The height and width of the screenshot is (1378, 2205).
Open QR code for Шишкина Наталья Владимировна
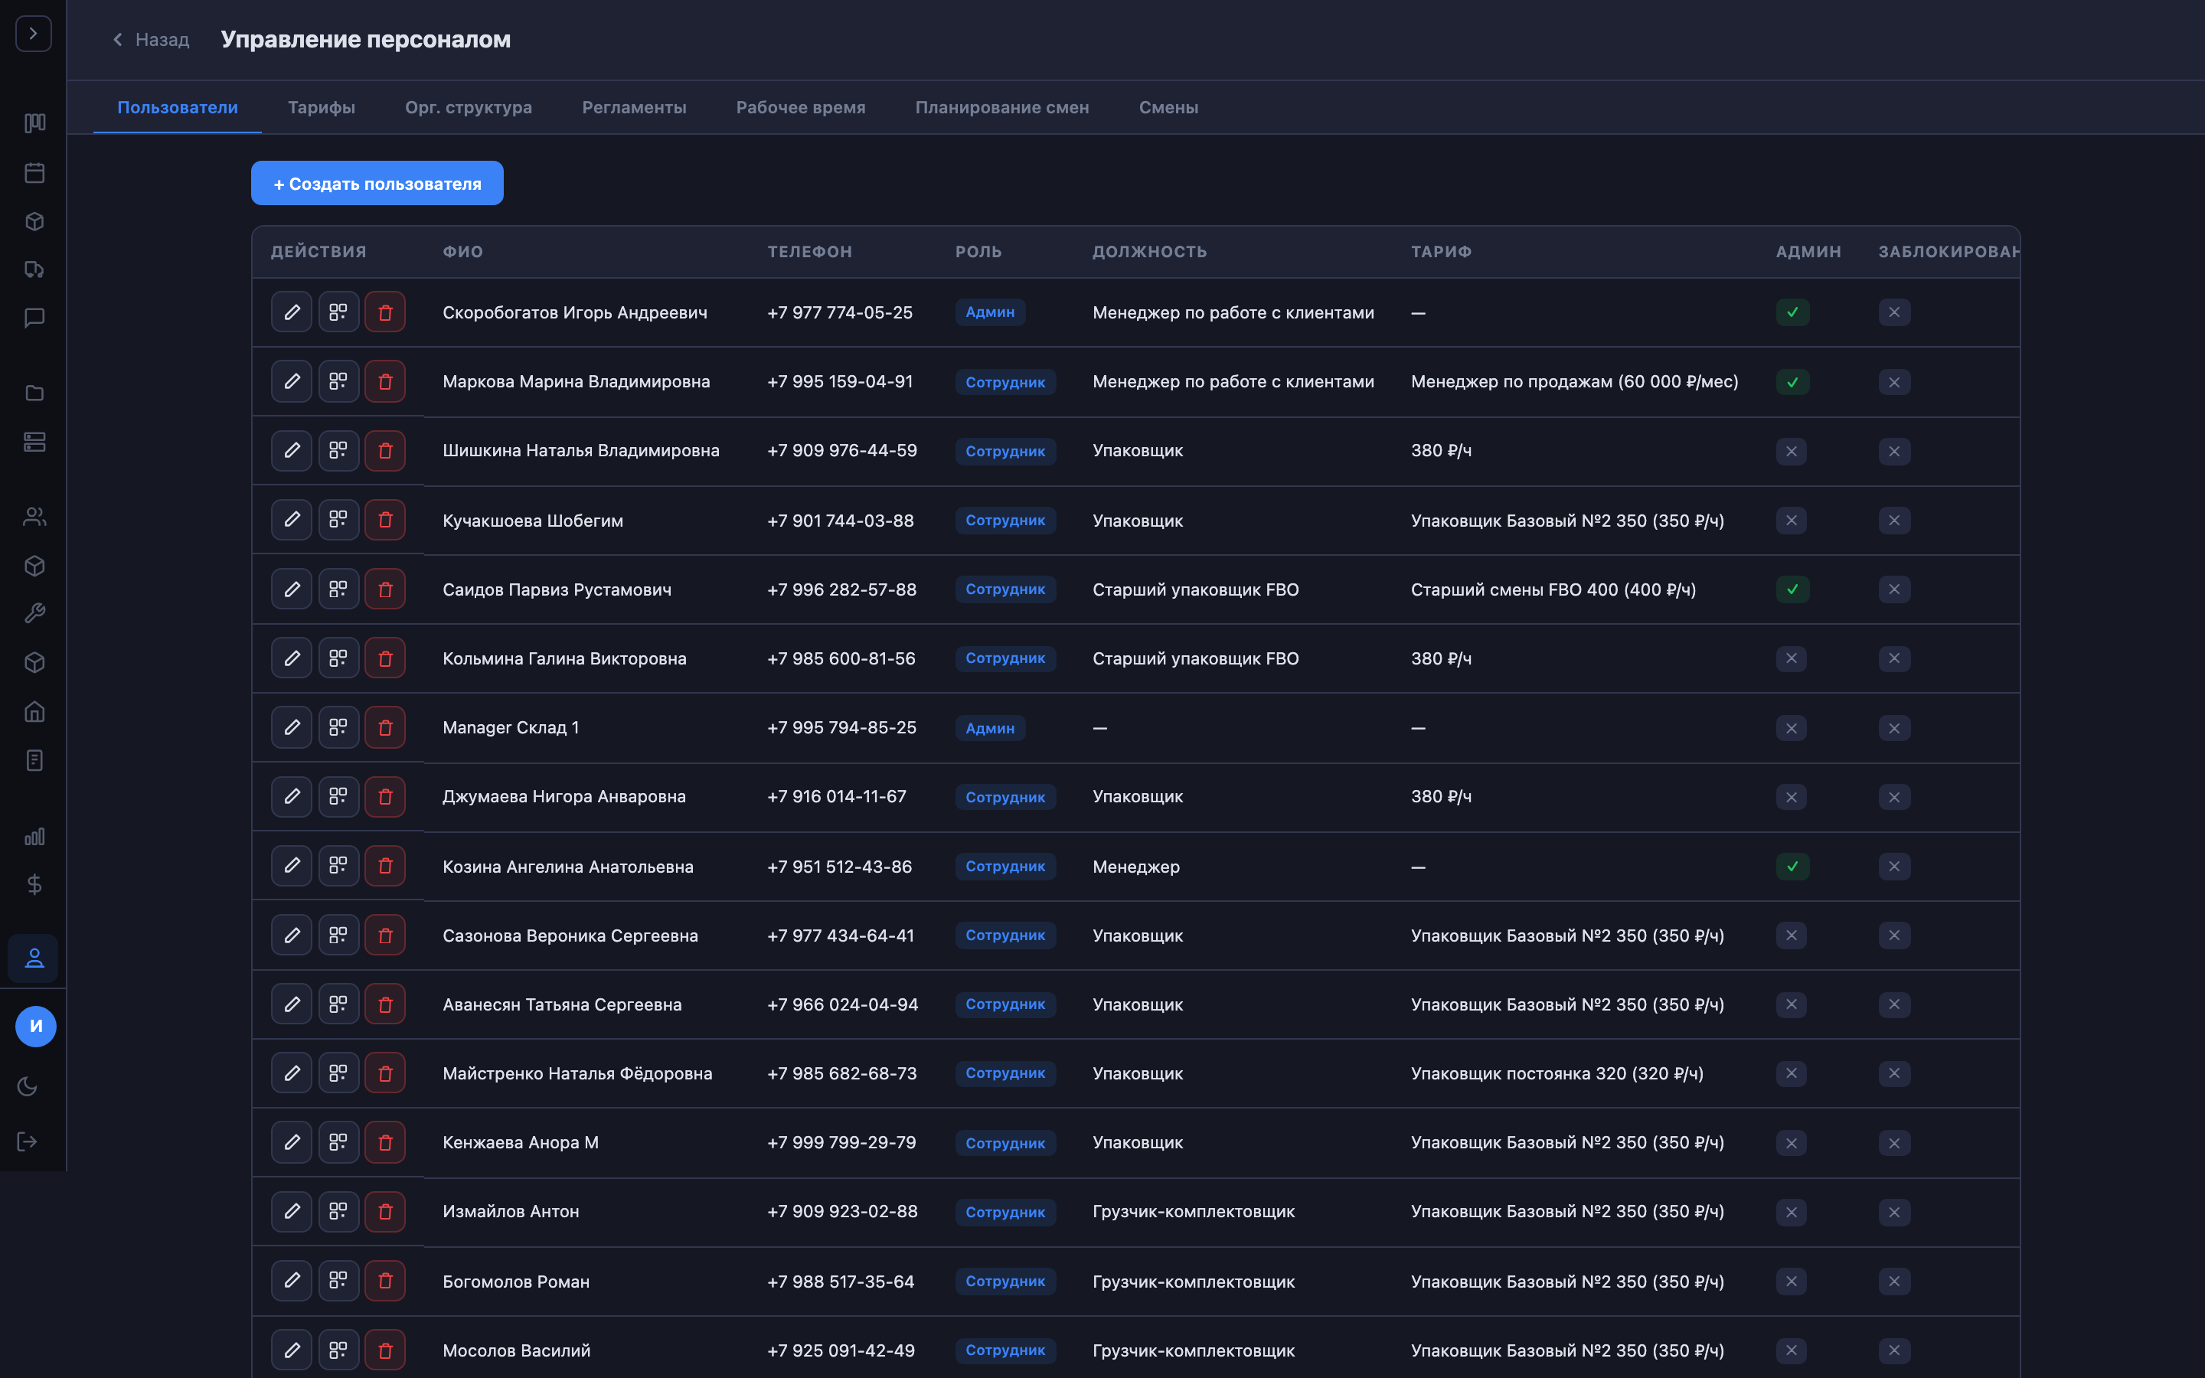pyautogui.click(x=338, y=450)
